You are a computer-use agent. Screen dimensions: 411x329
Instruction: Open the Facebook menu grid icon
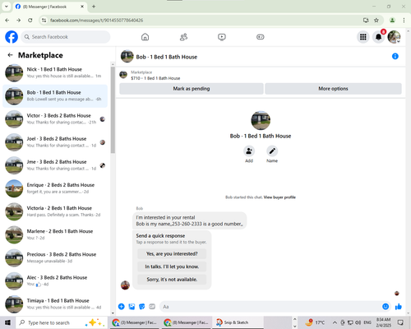point(363,37)
